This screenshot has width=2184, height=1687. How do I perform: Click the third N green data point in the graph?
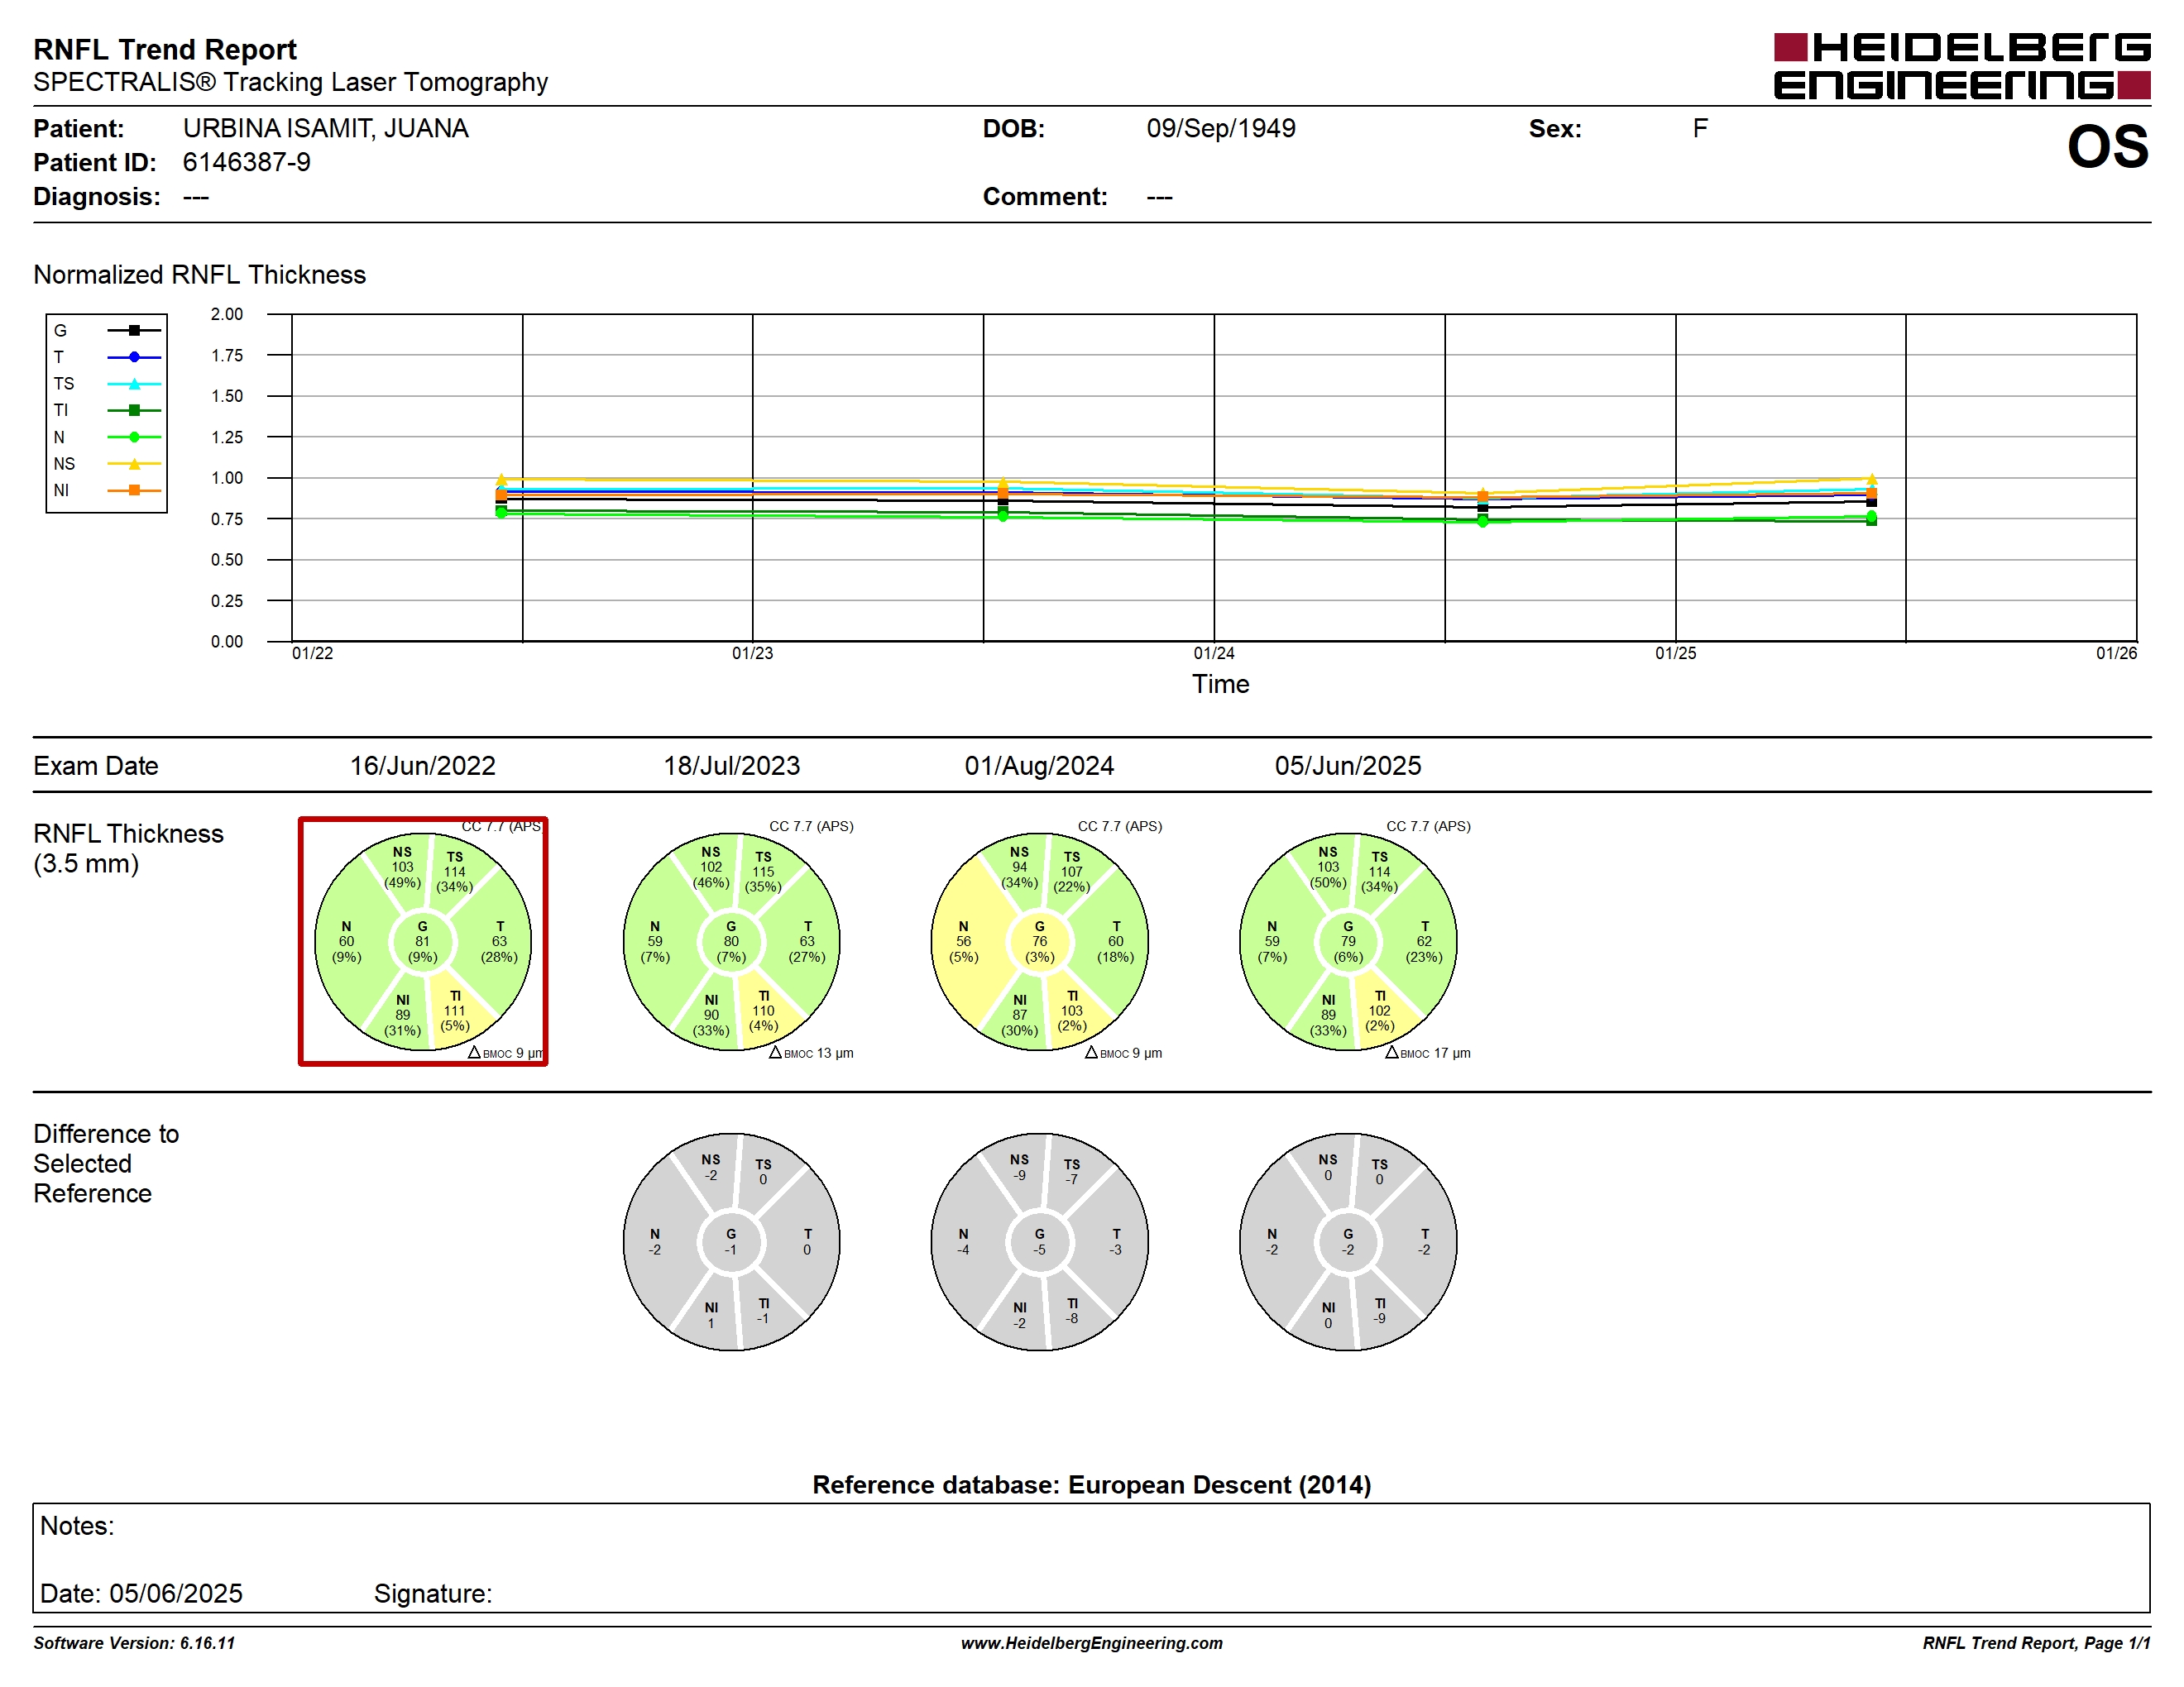1482,522
